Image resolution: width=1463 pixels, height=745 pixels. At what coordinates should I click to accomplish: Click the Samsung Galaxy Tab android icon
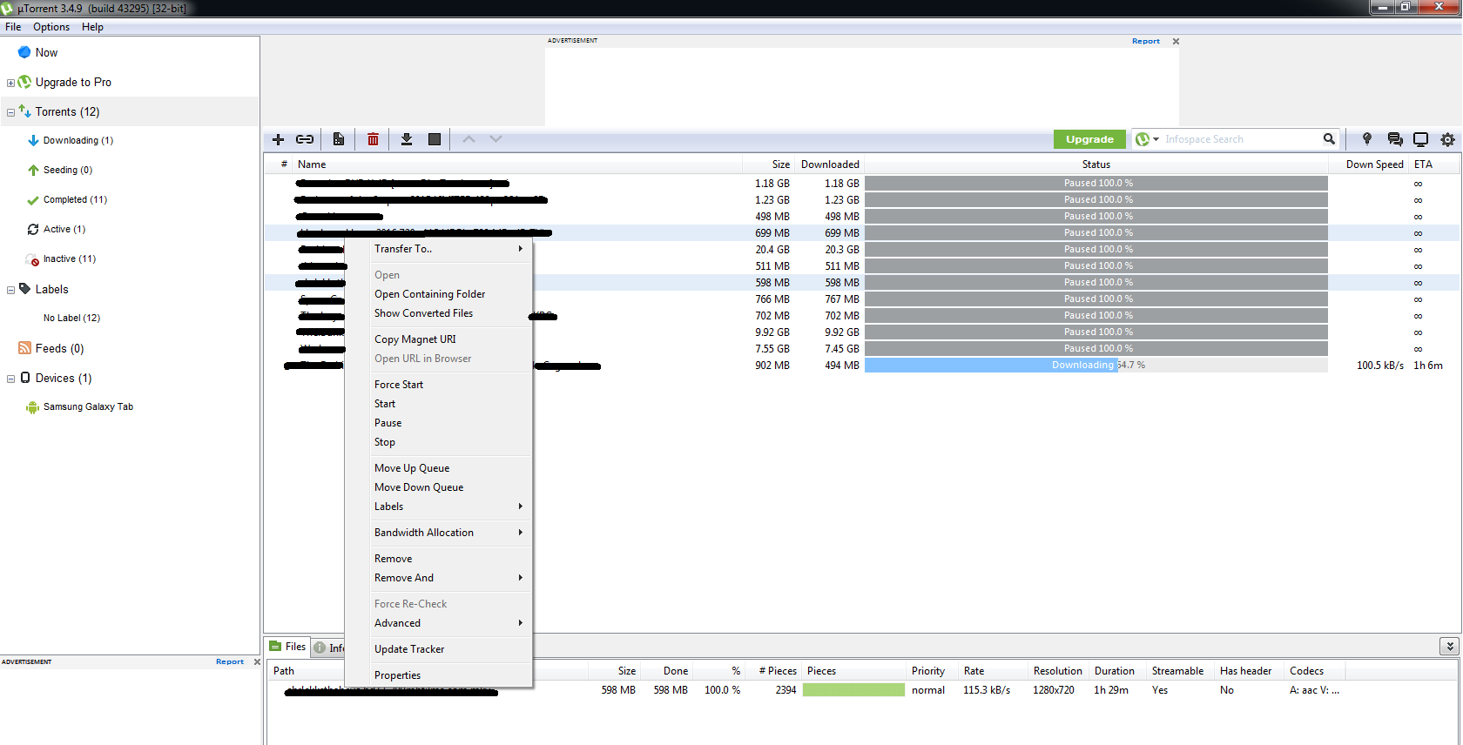coord(32,407)
